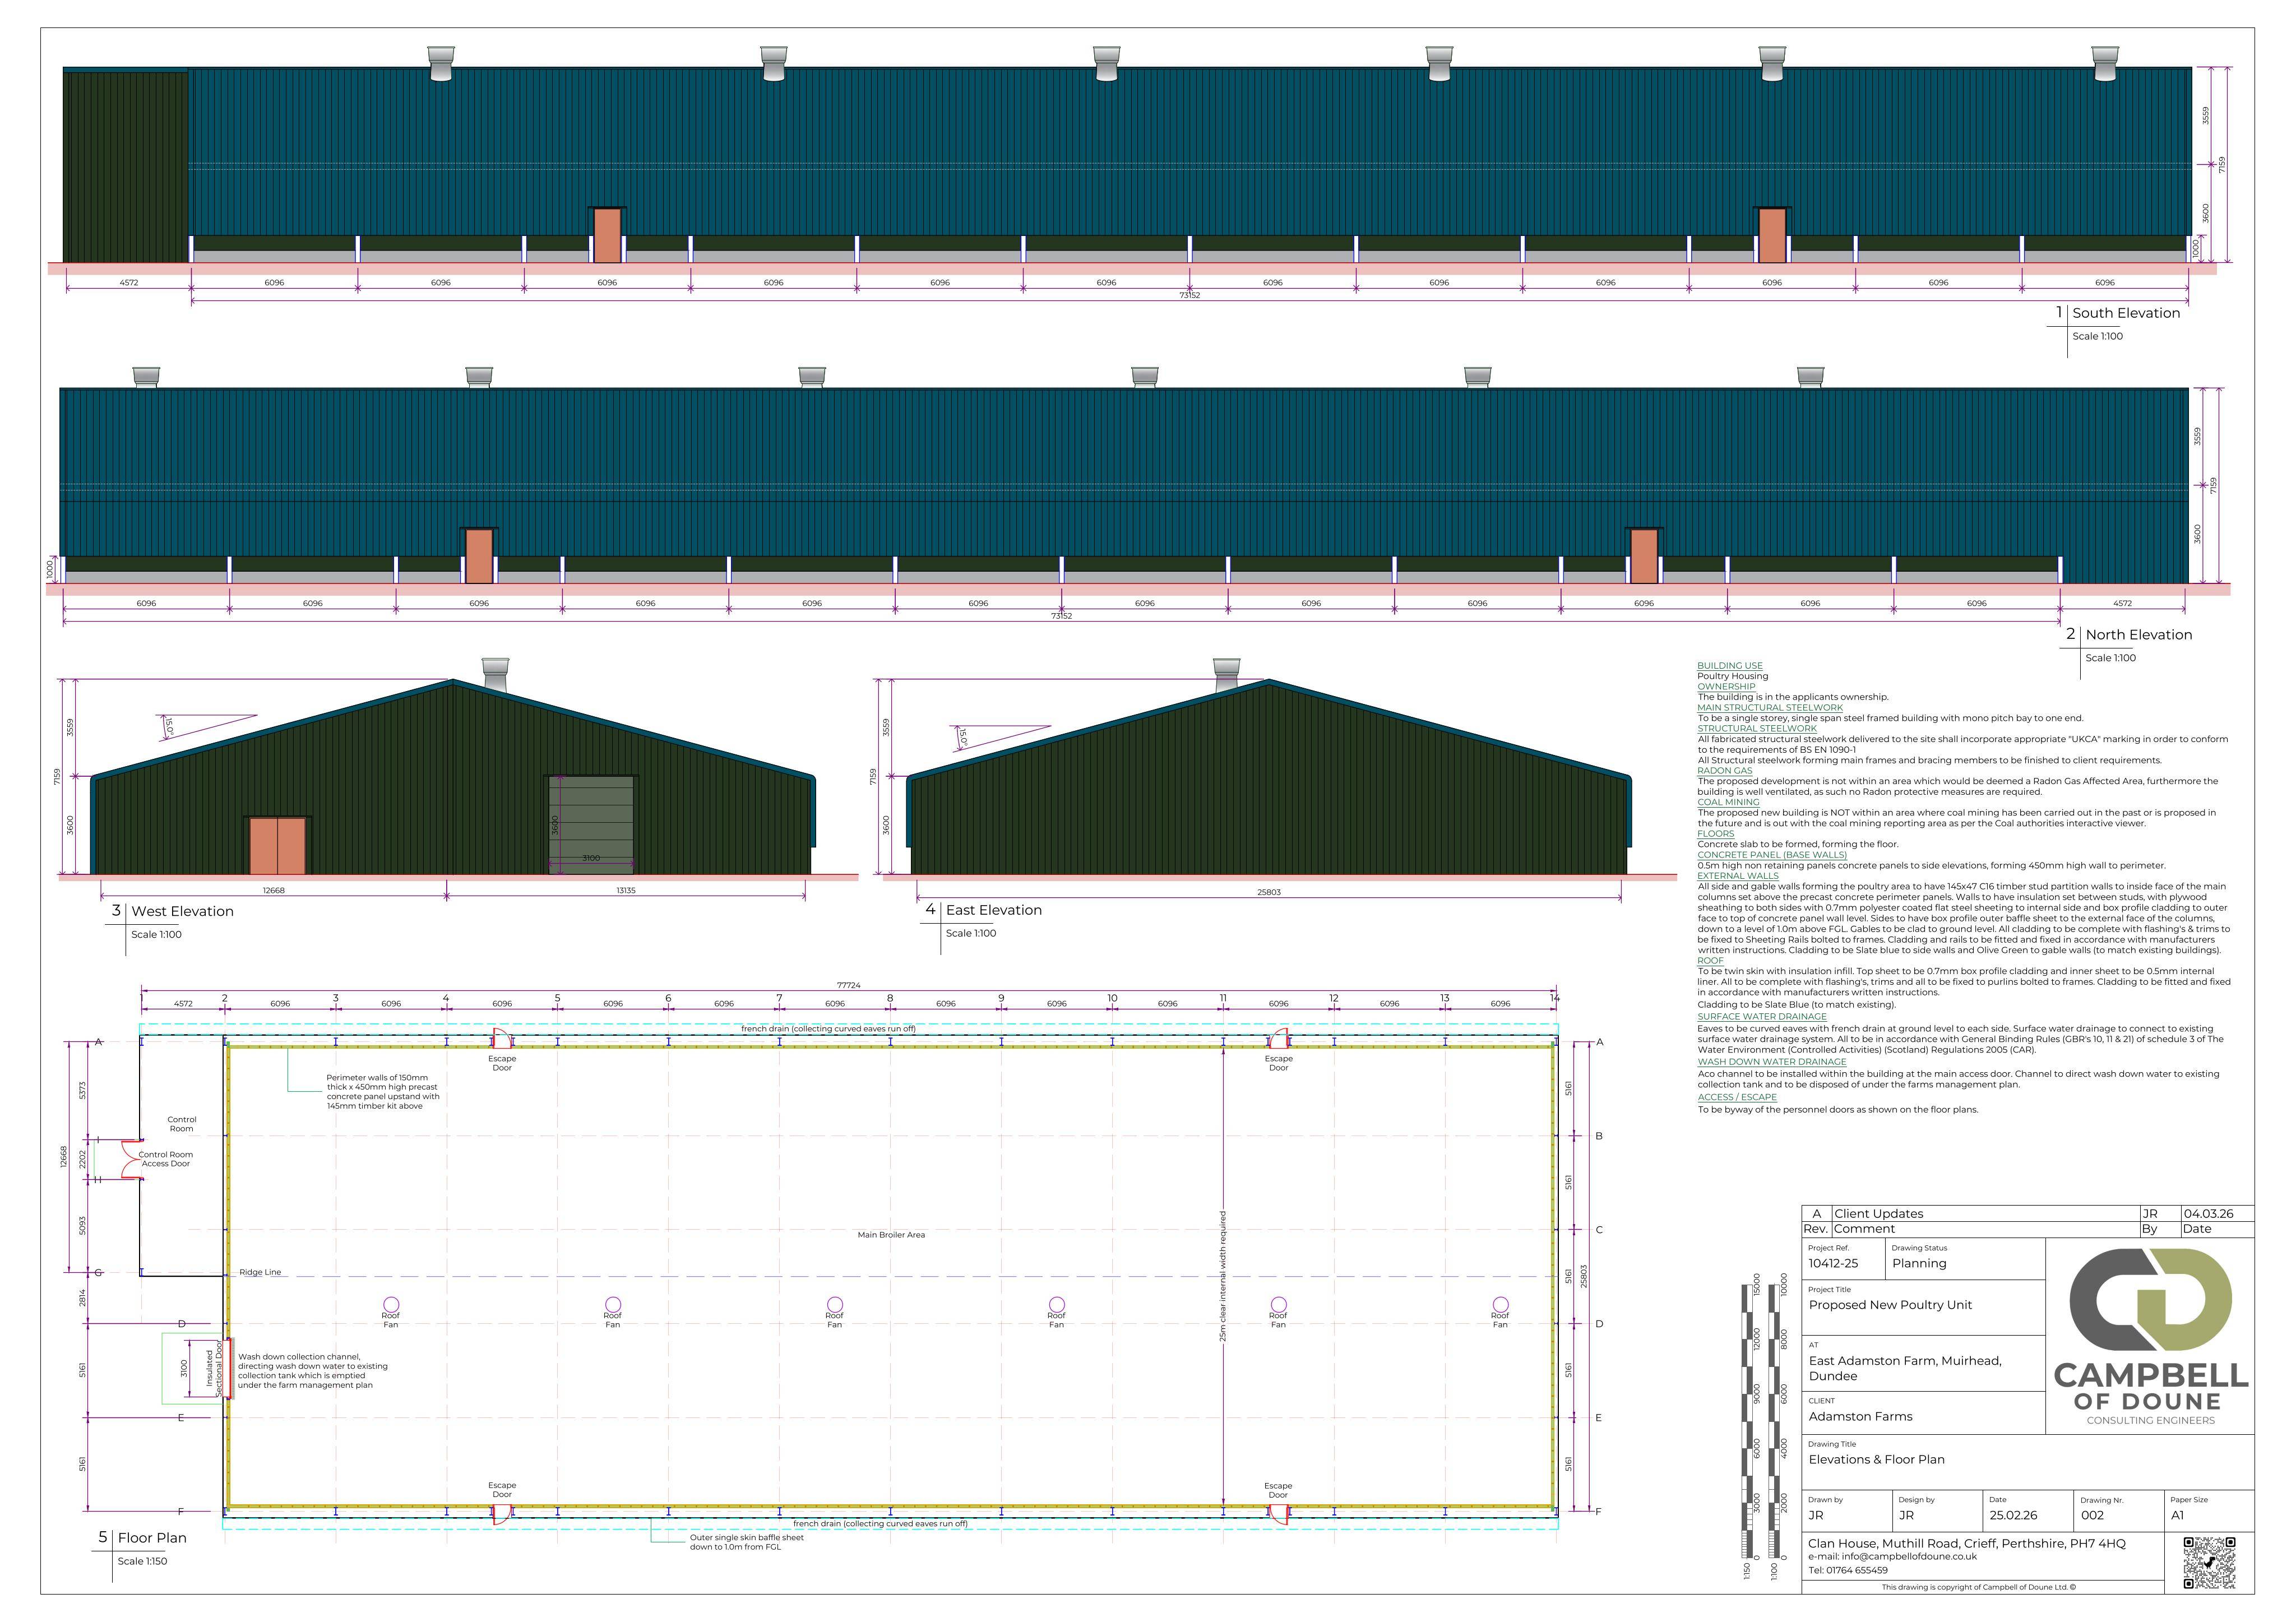Select the 13135 dimension on West Elevation
This screenshot has height=1622, width=2296.
tap(625, 890)
